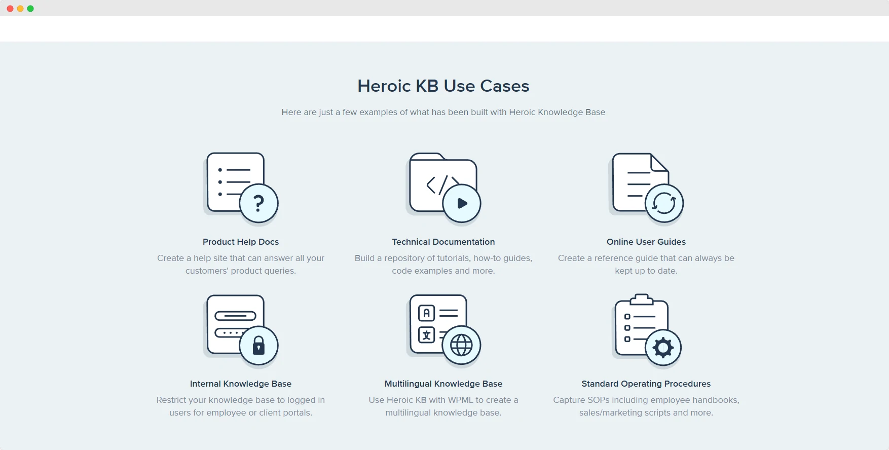Click description "Use Heroic KB with WPML..."
Viewport: 889px width, 450px height.
(x=443, y=406)
